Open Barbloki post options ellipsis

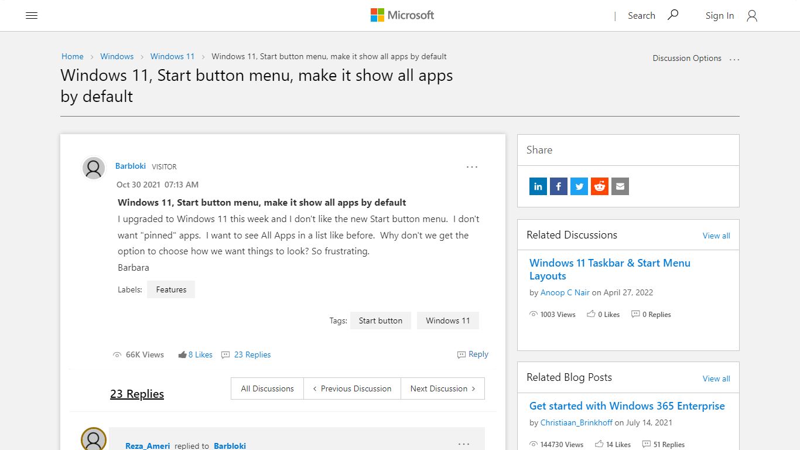pyautogui.click(x=472, y=167)
